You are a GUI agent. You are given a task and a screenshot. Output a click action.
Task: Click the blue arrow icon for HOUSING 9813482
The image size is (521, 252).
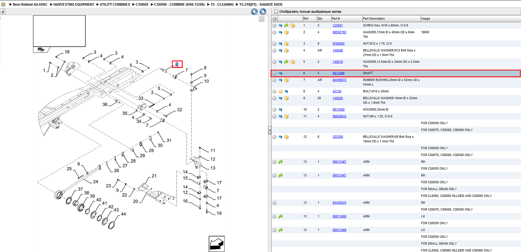pos(280,110)
